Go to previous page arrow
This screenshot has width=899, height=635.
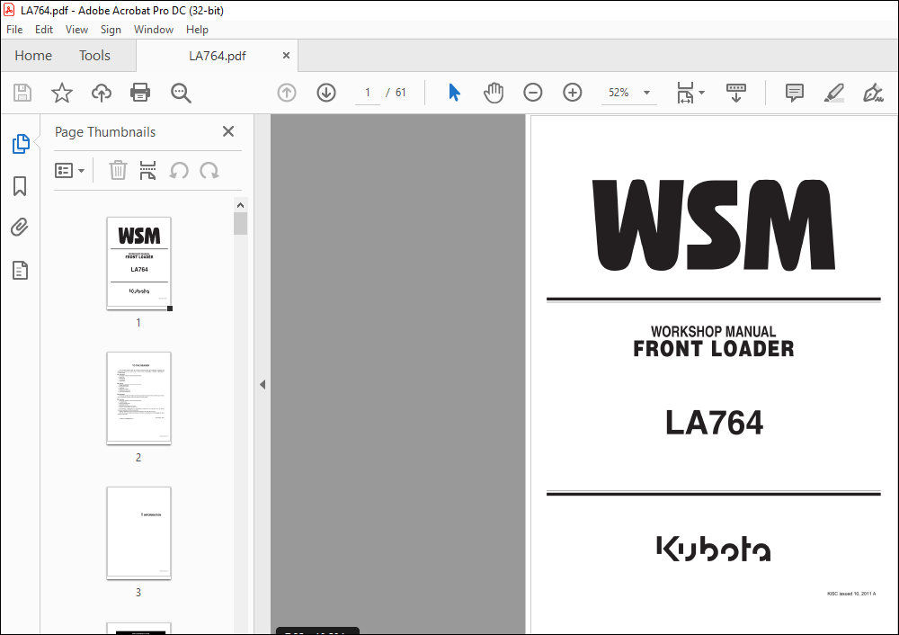tap(287, 93)
